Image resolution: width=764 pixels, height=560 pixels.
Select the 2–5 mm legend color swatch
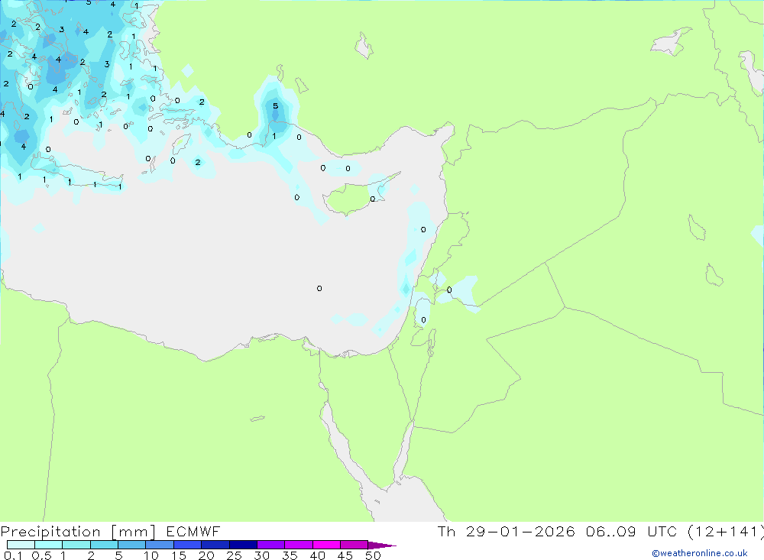pos(104,545)
